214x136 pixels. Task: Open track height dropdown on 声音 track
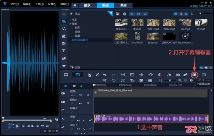tap(90, 120)
